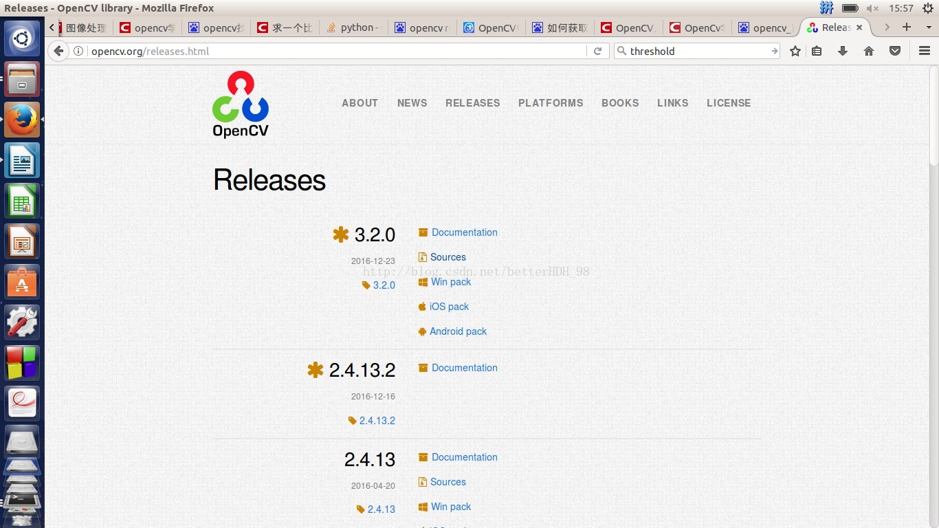Go back with Firefox back arrow
The image size is (939, 528).
59,51
